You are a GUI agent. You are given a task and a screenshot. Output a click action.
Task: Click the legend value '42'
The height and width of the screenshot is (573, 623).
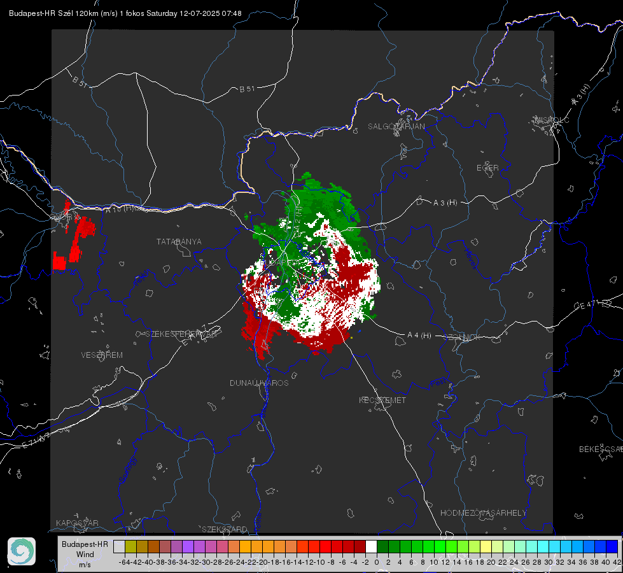pyautogui.click(x=617, y=562)
